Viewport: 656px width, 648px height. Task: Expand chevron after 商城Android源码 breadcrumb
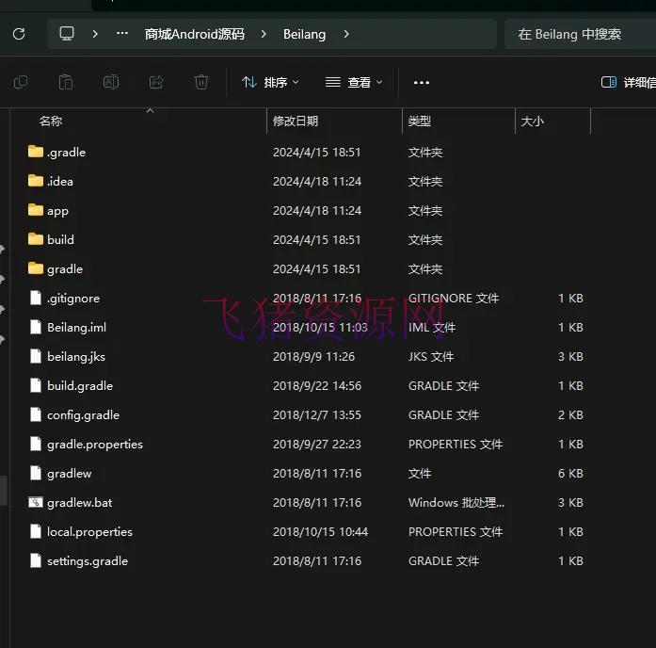(264, 34)
